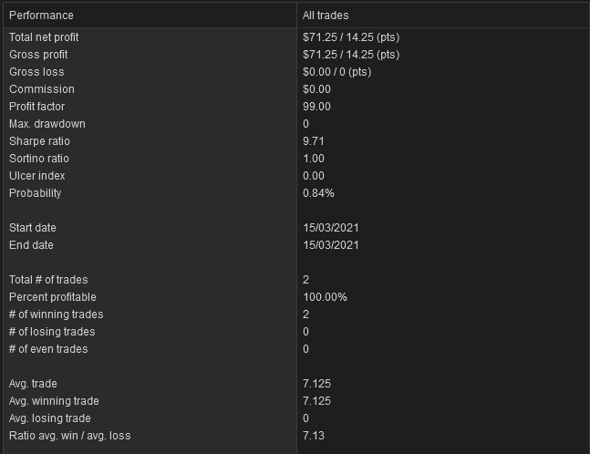590x454 pixels.
Task: Click the Avg. winning trade 7.125 value
Action: pos(316,400)
